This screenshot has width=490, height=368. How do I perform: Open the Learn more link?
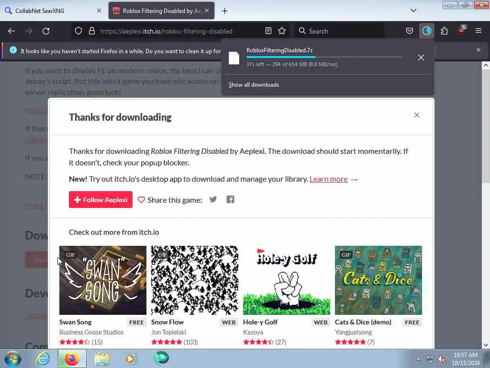pyautogui.click(x=328, y=179)
